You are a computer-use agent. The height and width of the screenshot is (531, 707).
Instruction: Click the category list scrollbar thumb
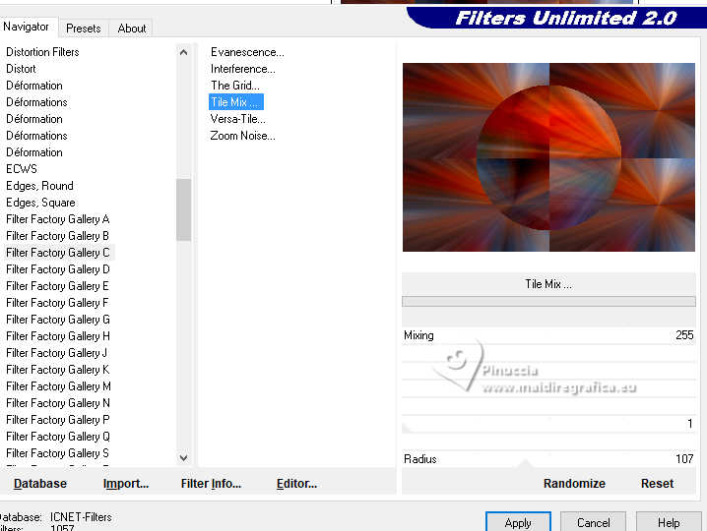coord(183,209)
